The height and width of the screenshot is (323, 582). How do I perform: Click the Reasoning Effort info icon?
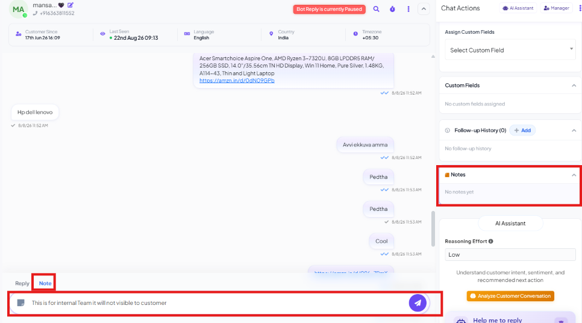490,241
